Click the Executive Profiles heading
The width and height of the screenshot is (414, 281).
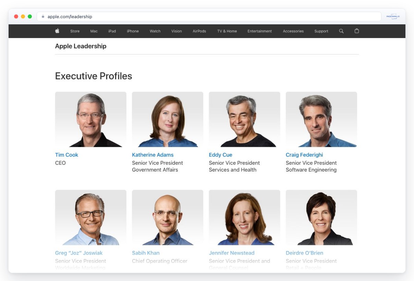click(94, 76)
